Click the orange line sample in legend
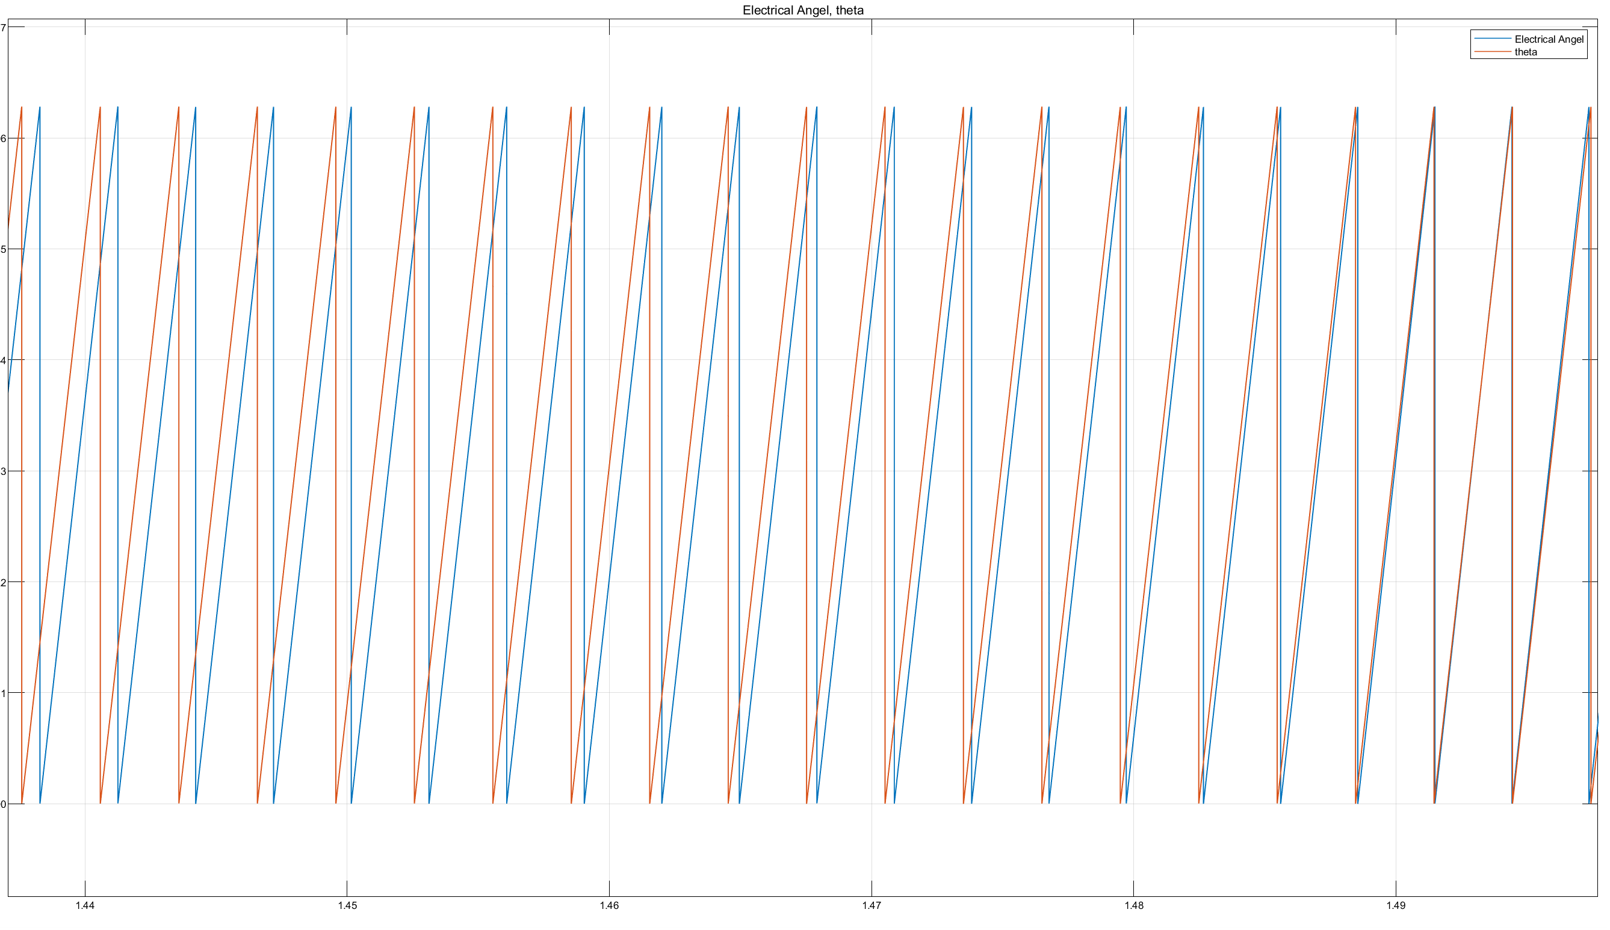Screen dimensions: 1610x930 1493,52
